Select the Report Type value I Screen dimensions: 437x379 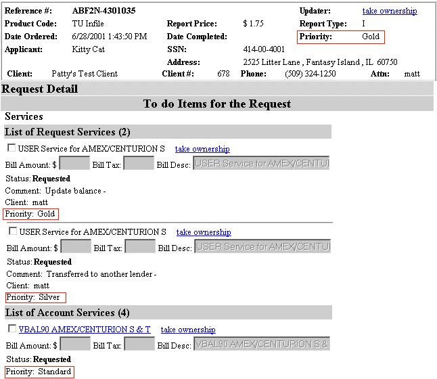click(x=363, y=24)
